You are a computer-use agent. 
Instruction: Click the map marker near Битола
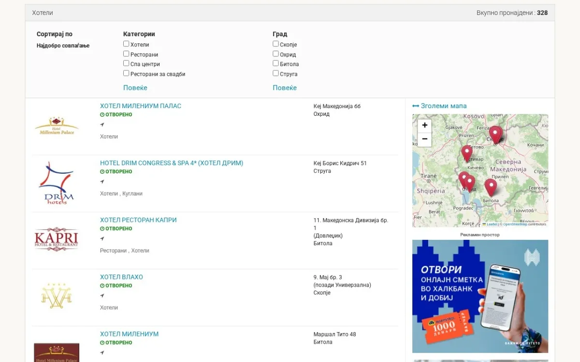coord(491,187)
